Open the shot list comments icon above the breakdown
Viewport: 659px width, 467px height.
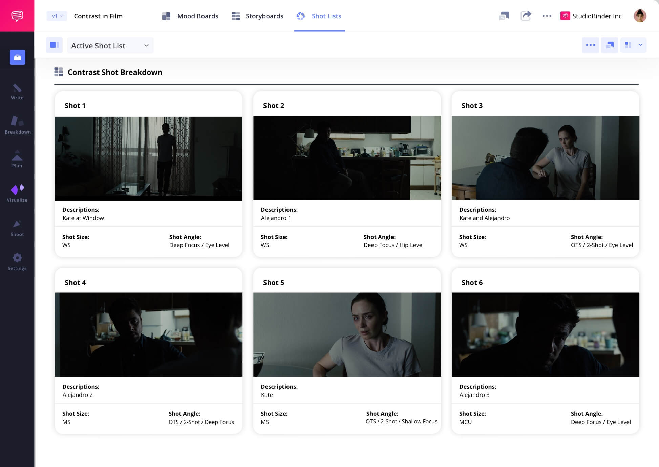(x=610, y=45)
